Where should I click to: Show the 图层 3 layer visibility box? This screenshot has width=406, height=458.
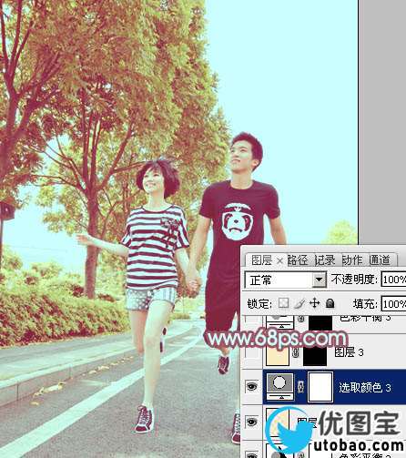(x=252, y=352)
